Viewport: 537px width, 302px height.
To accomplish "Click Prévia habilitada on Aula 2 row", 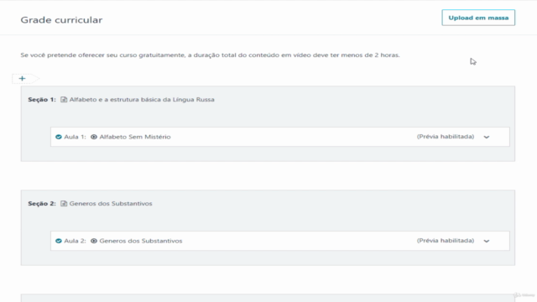I will click(x=446, y=241).
